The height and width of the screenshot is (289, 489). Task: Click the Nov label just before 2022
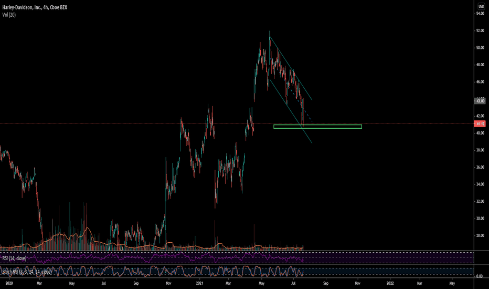[x=358, y=283]
